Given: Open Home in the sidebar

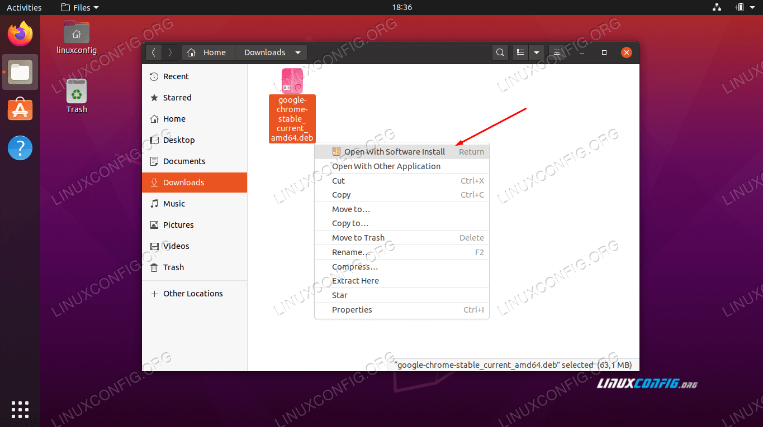Looking at the screenshot, I should pos(195,119).
